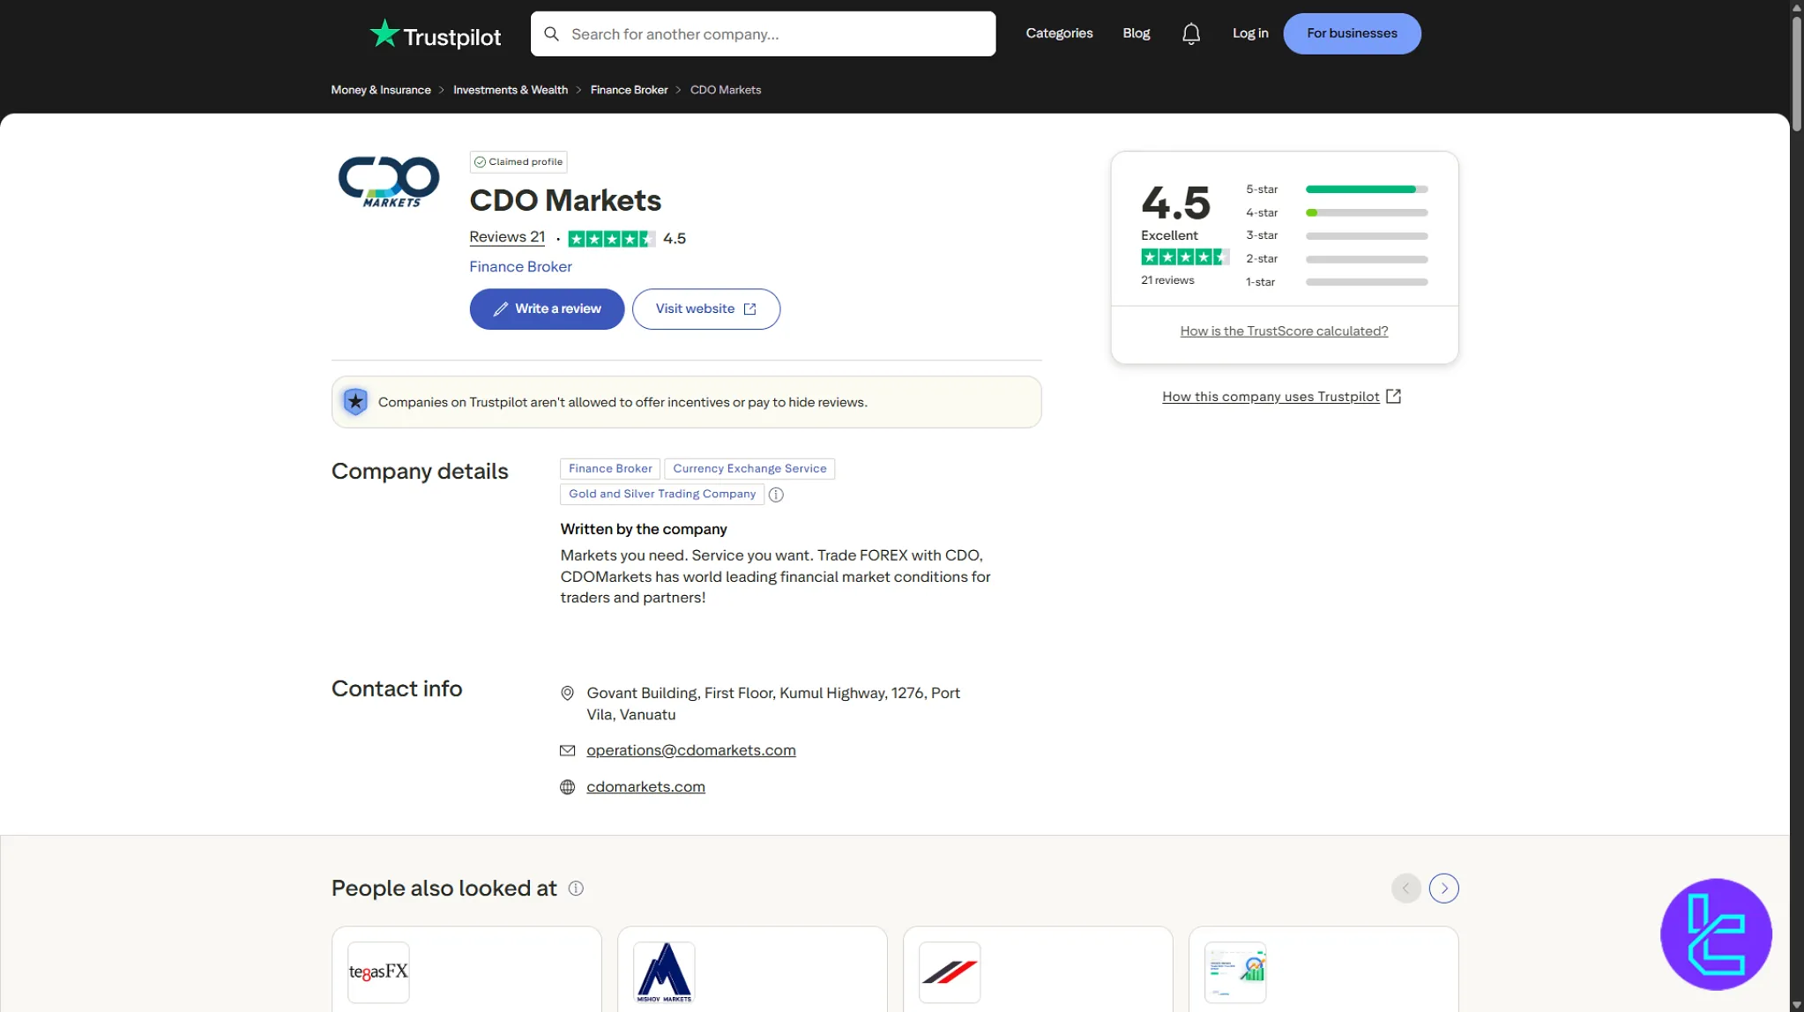The height and width of the screenshot is (1012, 1804).
Task: Filter reviews by 5-star rating bar
Action: pos(1366,190)
